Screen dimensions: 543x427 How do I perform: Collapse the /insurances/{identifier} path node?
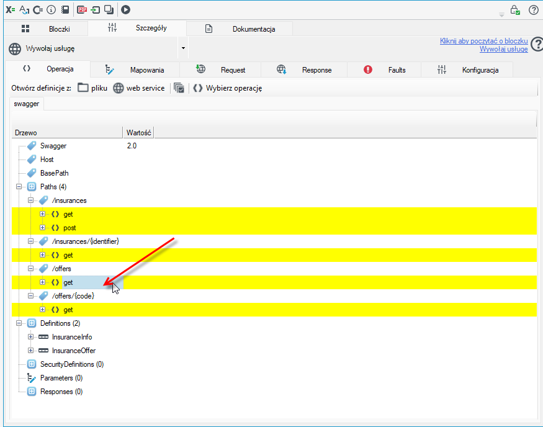coord(31,241)
